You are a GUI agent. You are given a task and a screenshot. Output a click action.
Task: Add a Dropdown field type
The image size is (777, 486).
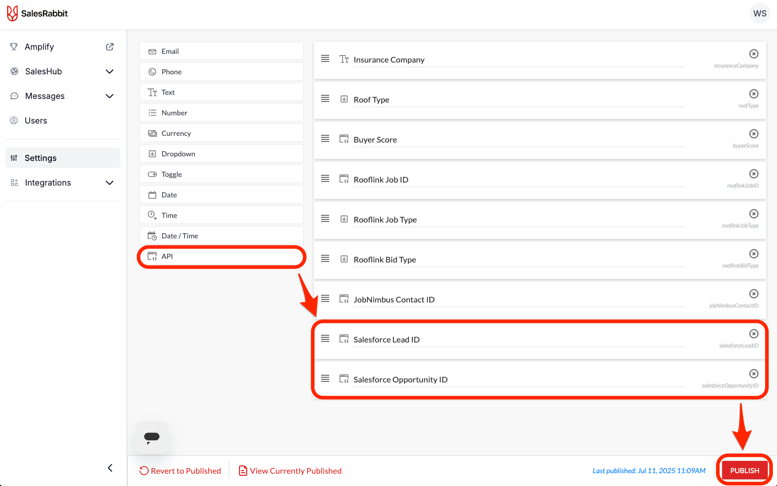[222, 154]
